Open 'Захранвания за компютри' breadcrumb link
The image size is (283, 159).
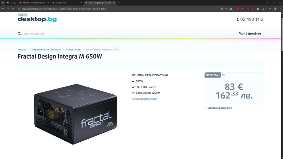click(46, 50)
